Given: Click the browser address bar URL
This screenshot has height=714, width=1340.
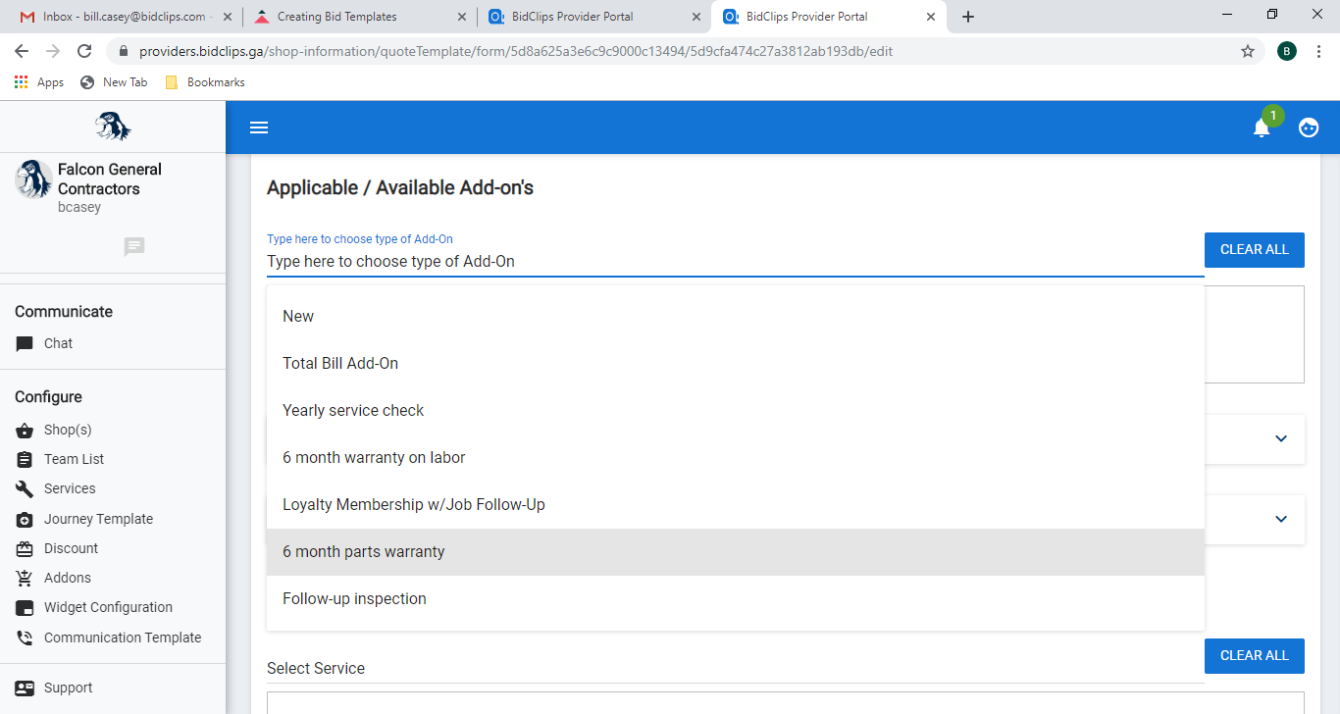Looking at the screenshot, I should (516, 51).
